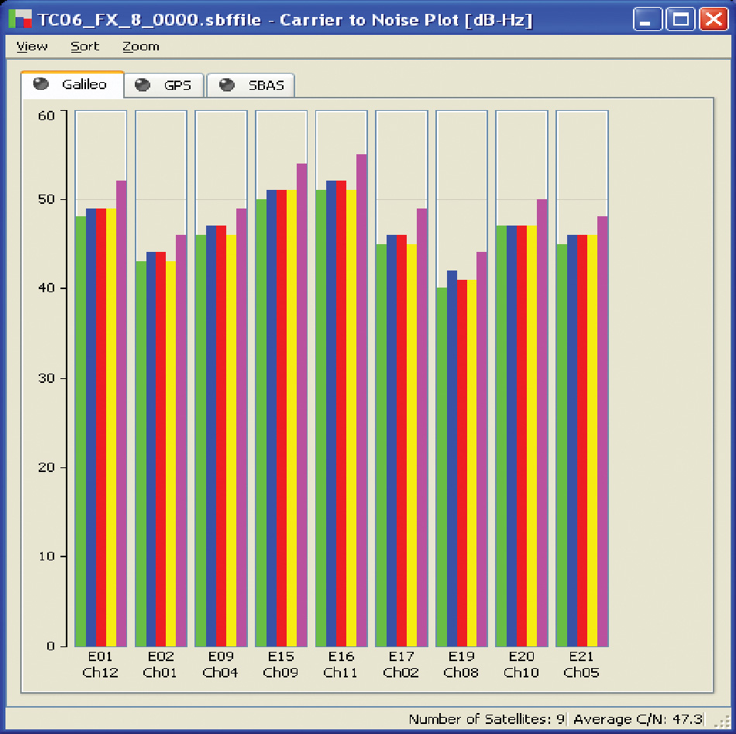Screen dimensions: 736x734
Task: Click the magenta bar for satellite E01
Action: 122,411
